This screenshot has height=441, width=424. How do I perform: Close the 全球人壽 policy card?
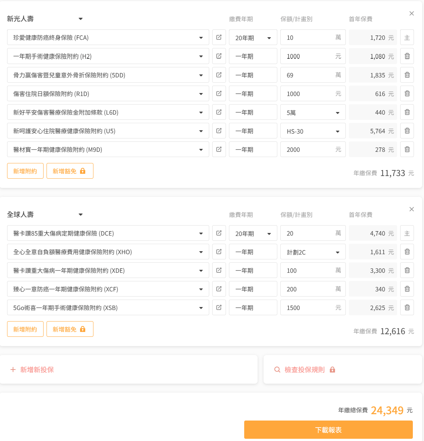tap(411, 209)
